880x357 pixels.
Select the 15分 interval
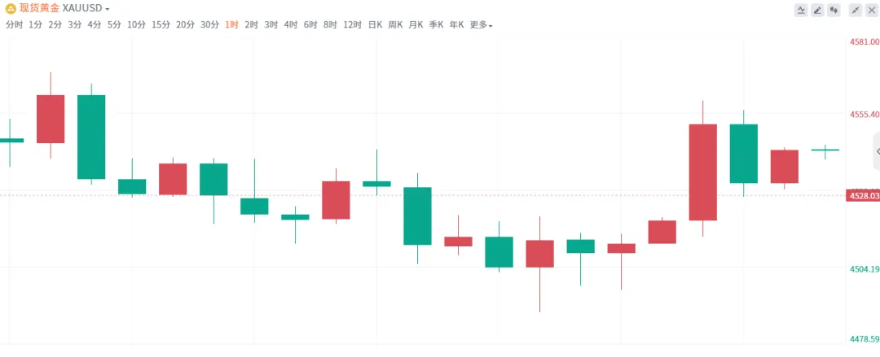tap(161, 24)
